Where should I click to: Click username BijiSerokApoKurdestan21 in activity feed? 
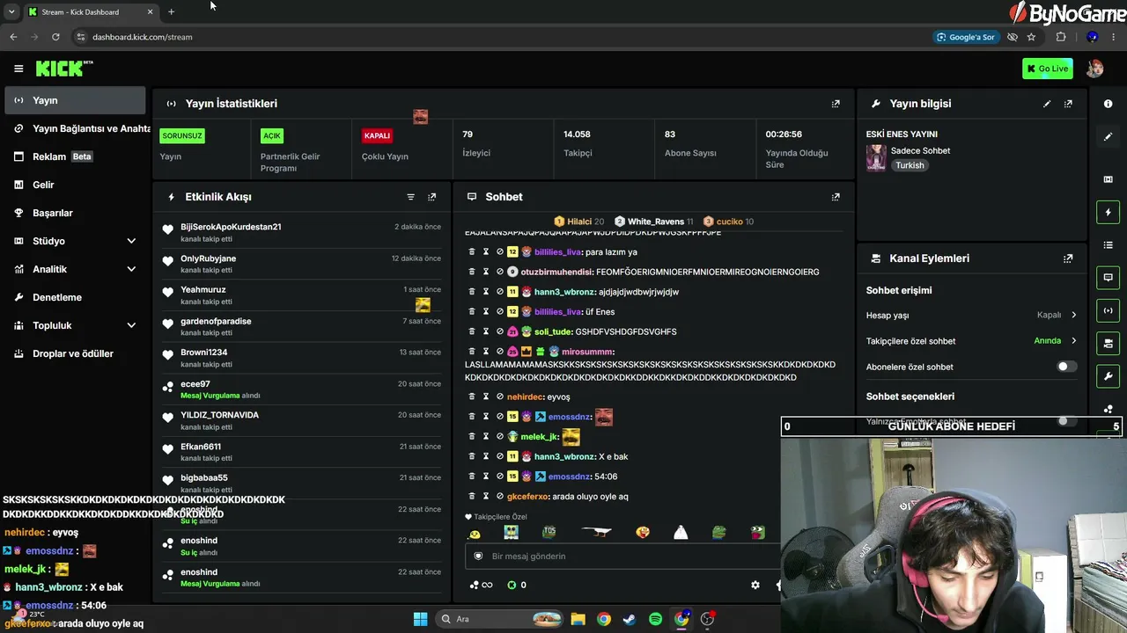point(231,227)
